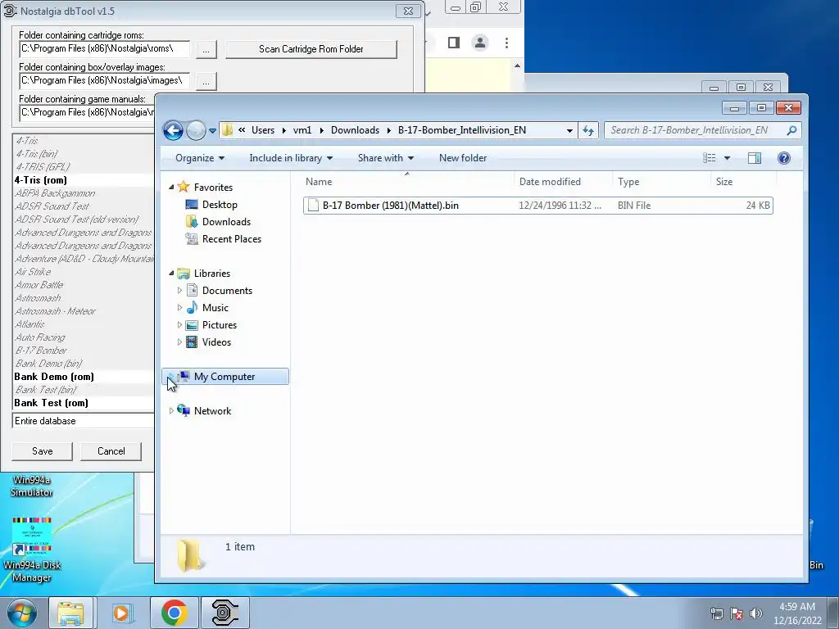Toggle the preview pane icon
This screenshot has width=839, height=629.
pyautogui.click(x=755, y=158)
